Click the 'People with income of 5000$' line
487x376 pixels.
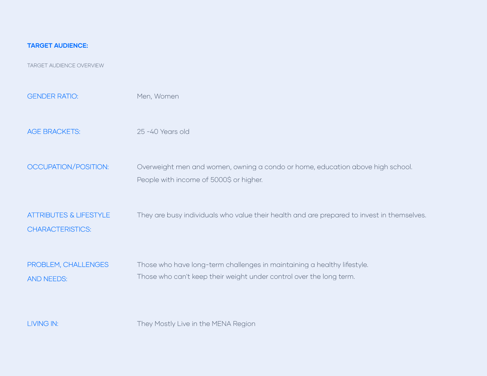coord(200,180)
